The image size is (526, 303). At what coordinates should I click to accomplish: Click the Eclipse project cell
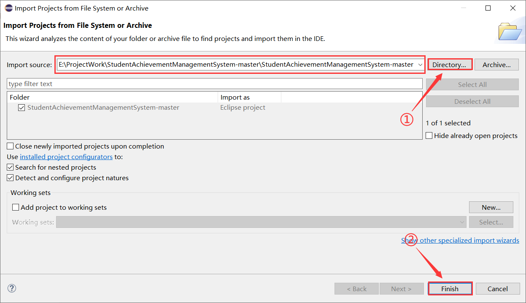243,108
